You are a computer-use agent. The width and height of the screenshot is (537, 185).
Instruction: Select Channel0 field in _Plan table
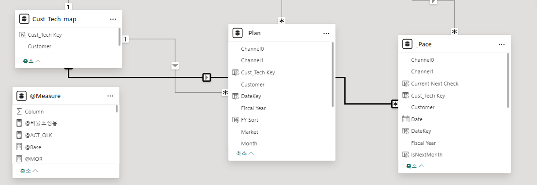[253, 49]
